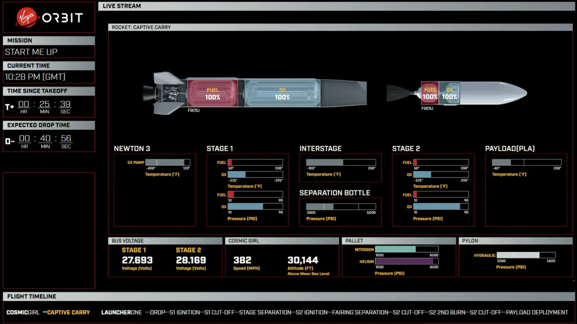The width and height of the screenshot is (577, 324).
Task: Click the Pallet HELIUM pressure bar
Action: [407, 262]
